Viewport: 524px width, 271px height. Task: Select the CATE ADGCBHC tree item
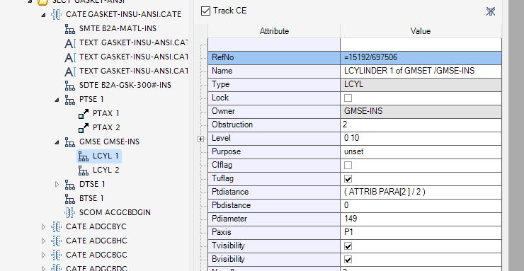click(x=96, y=241)
